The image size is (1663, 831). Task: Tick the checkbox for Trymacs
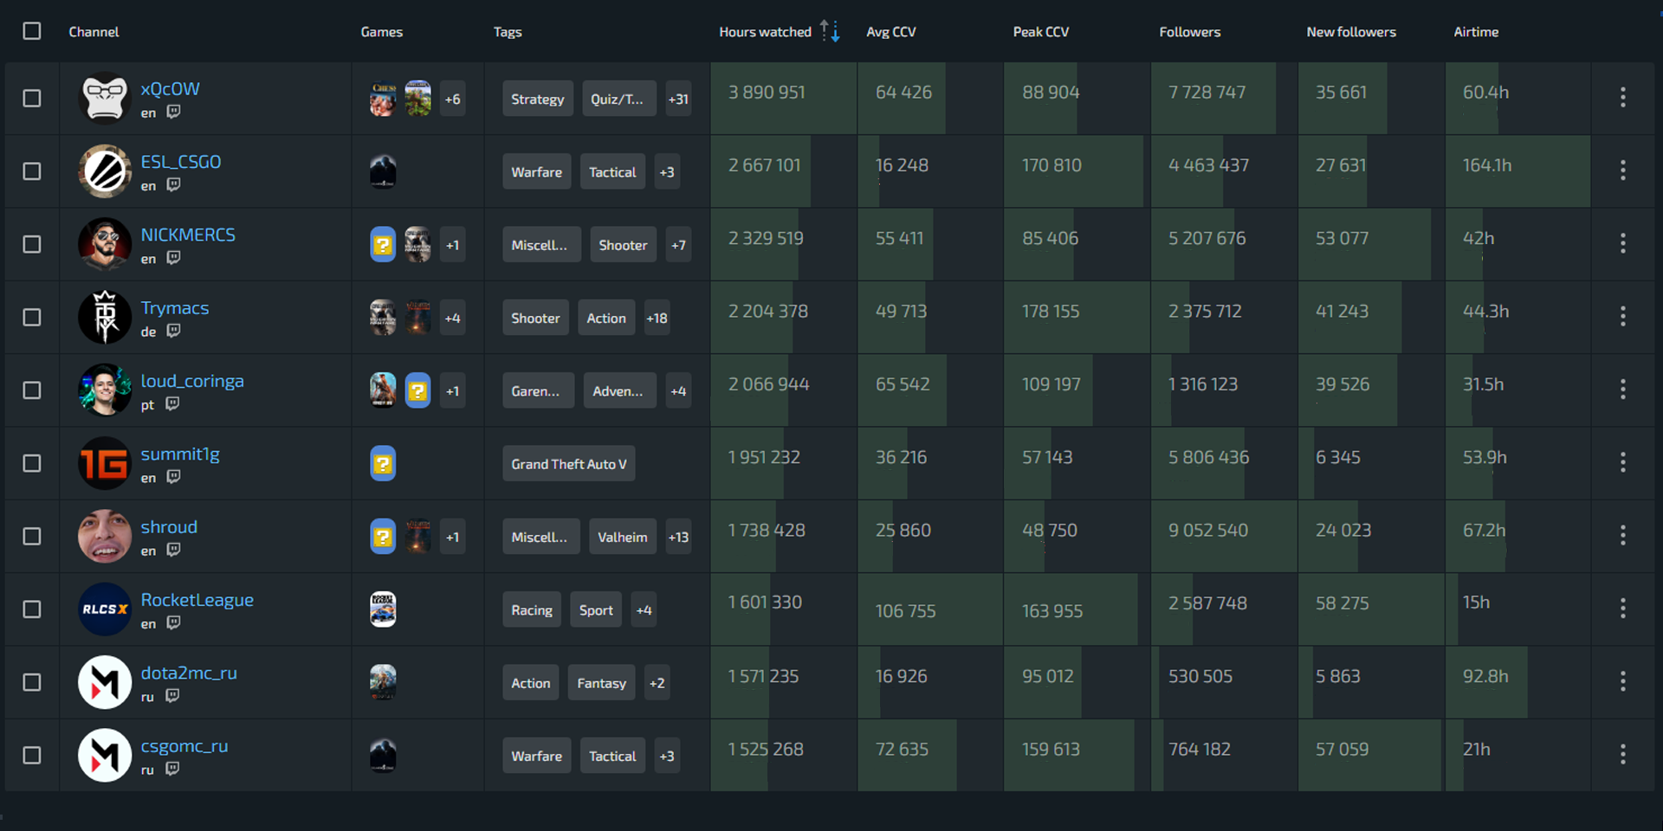pos(32,317)
